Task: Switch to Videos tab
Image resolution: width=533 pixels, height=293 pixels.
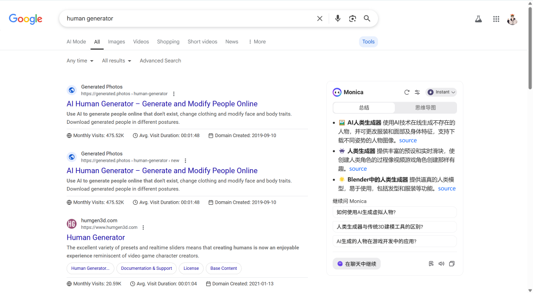Action: point(141,41)
